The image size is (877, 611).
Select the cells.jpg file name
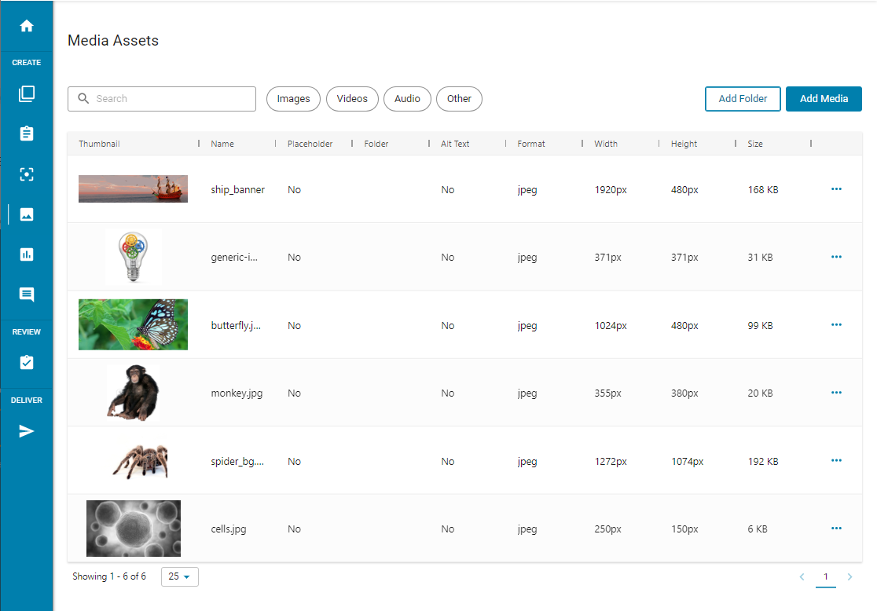[x=228, y=529]
